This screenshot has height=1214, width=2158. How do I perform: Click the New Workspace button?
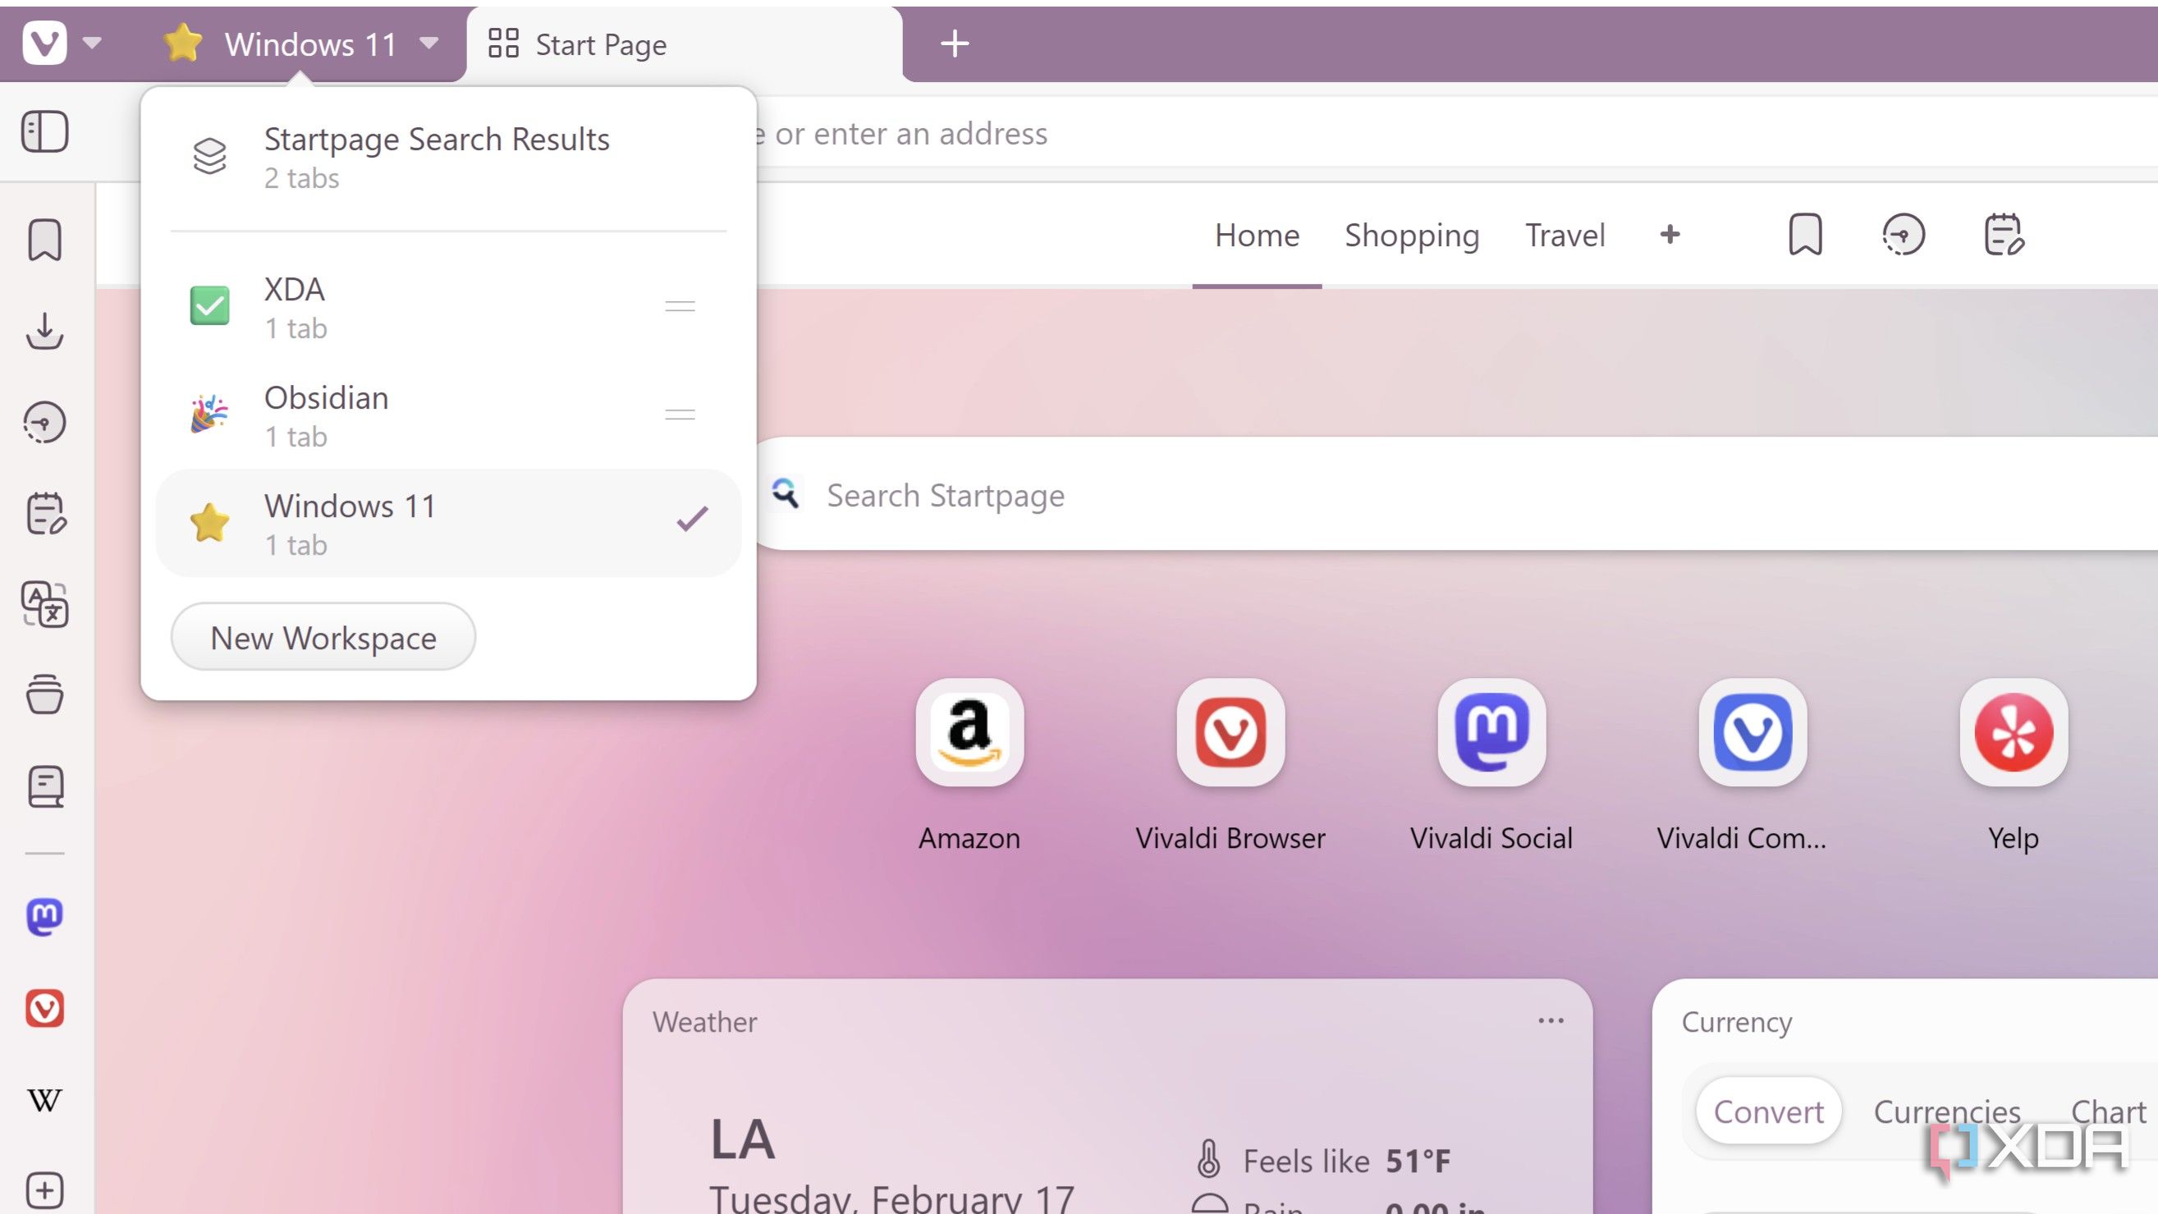323,638
